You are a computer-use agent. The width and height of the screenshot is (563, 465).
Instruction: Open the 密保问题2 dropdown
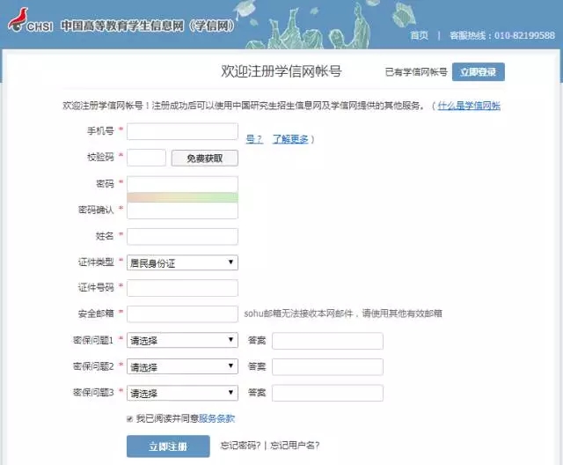coord(183,366)
